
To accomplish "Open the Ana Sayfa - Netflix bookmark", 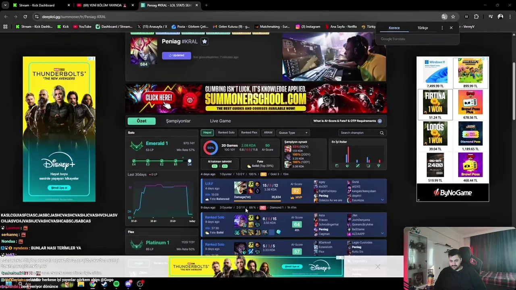I will pos(341,27).
